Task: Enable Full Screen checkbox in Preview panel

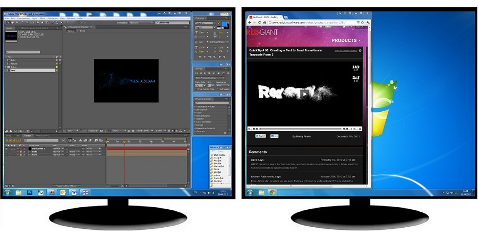Action: pyautogui.click(x=218, y=89)
